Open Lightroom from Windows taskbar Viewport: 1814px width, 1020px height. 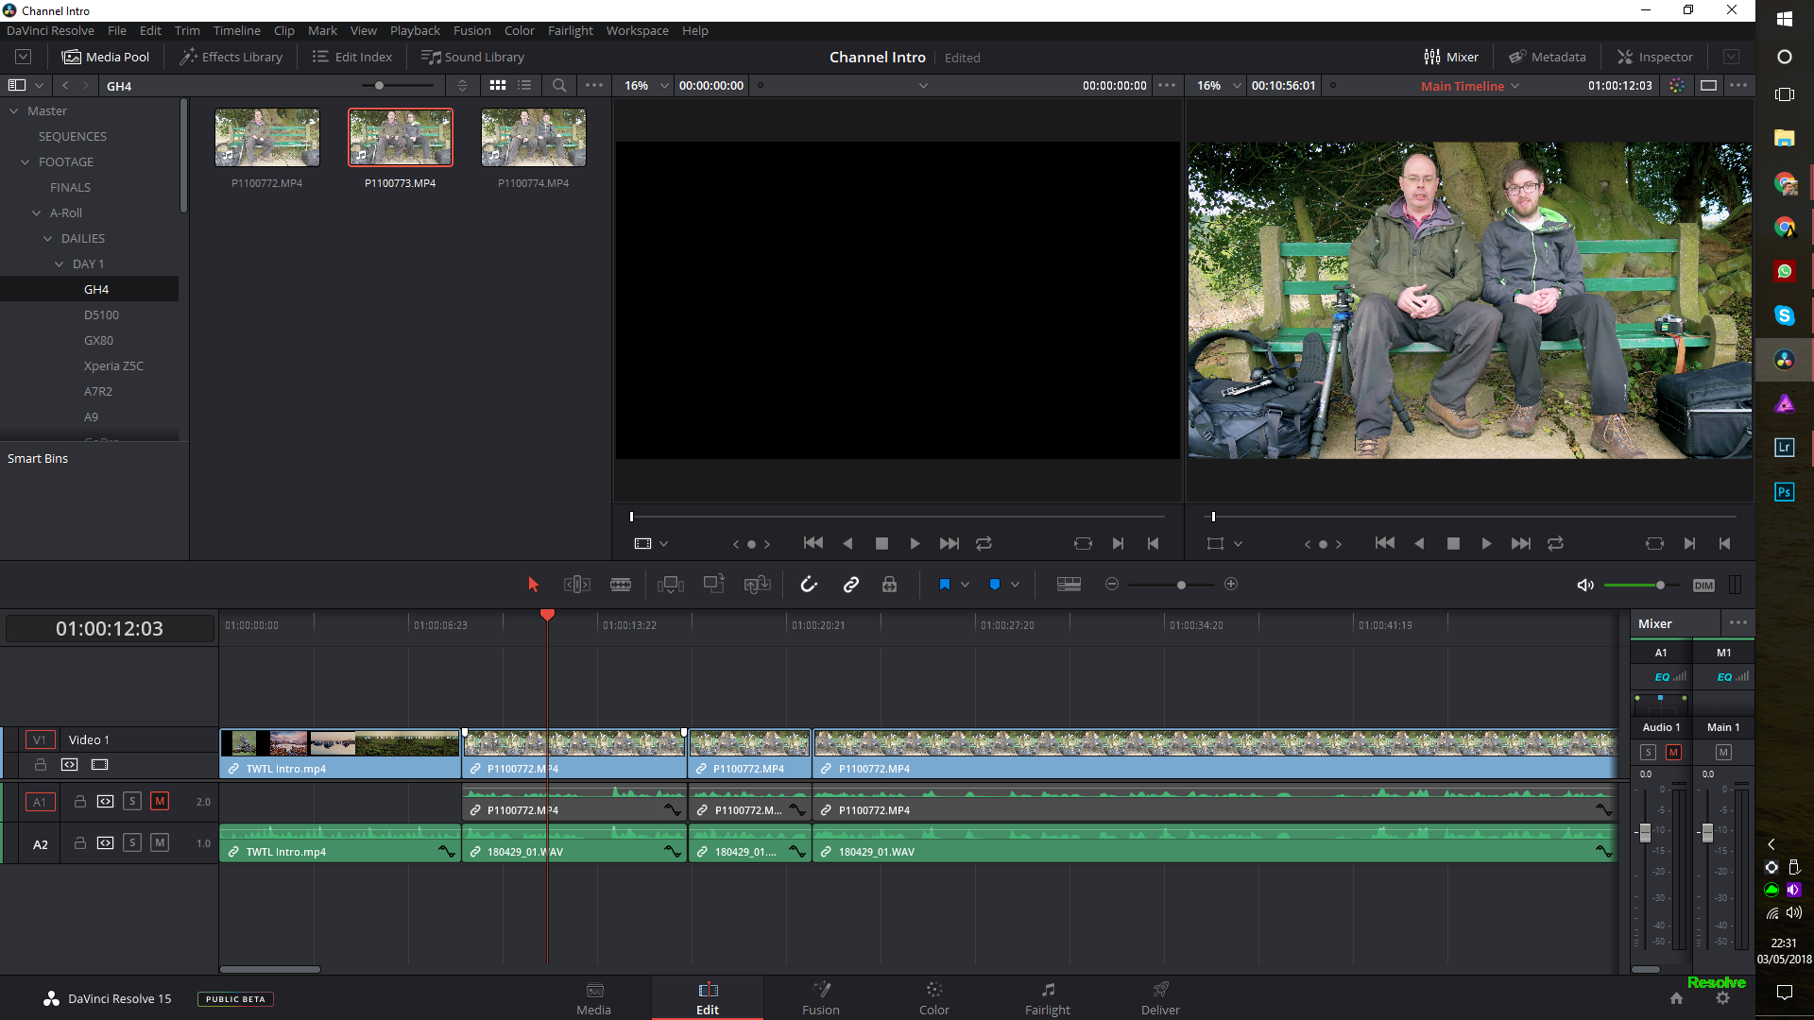(x=1784, y=448)
